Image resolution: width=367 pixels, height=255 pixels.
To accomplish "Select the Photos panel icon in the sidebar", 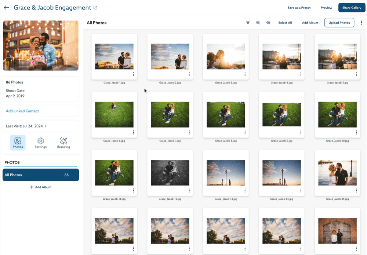I will point(18,140).
